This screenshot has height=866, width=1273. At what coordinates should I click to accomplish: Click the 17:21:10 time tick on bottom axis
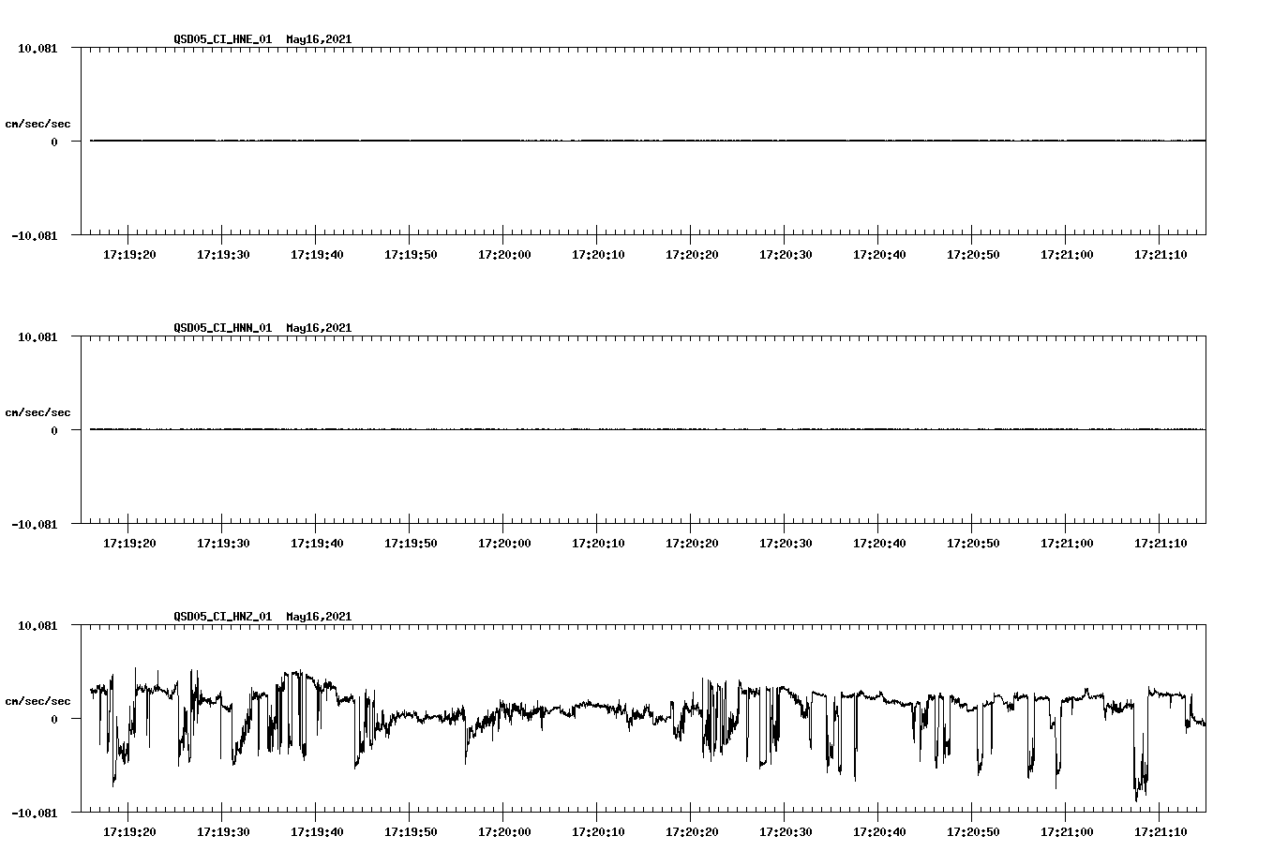1159,830
